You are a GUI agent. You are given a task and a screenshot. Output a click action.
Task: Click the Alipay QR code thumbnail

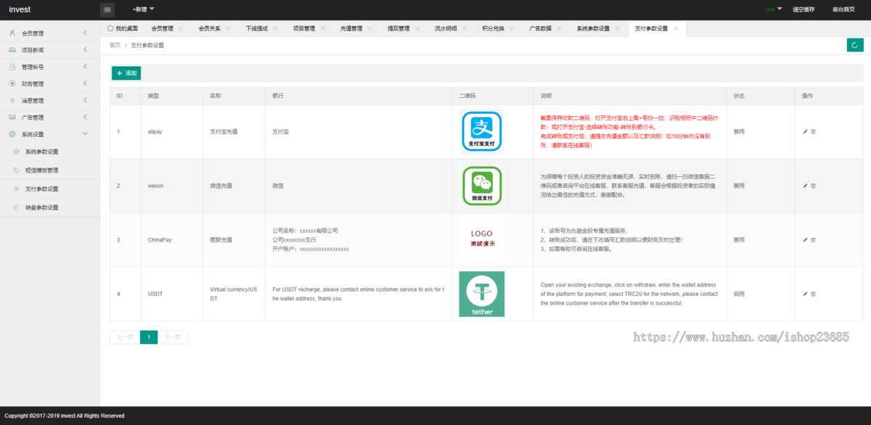click(x=482, y=132)
